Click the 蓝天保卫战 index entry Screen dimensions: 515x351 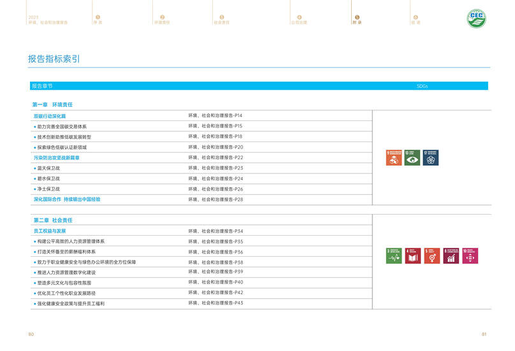pyautogui.click(x=48, y=168)
